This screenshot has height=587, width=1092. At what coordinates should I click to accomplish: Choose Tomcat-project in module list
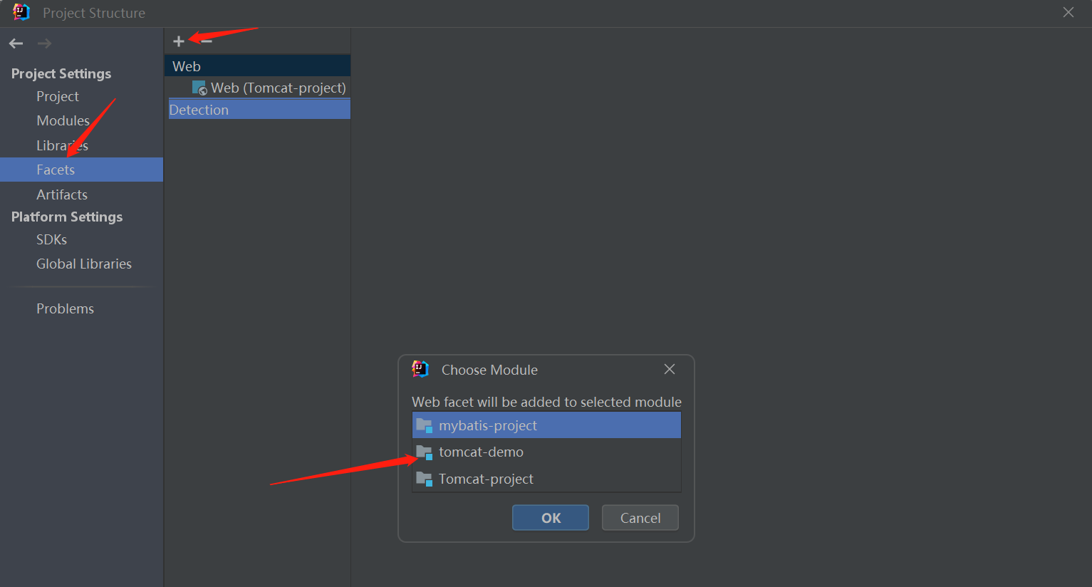tap(546, 479)
